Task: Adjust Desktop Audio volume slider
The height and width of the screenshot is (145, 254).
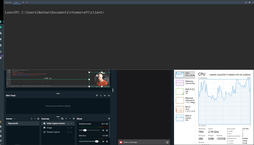Action: click(x=89, y=130)
